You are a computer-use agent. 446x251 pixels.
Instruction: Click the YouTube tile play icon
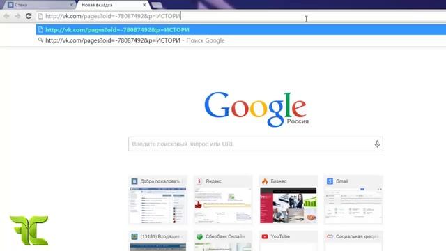tap(265, 236)
